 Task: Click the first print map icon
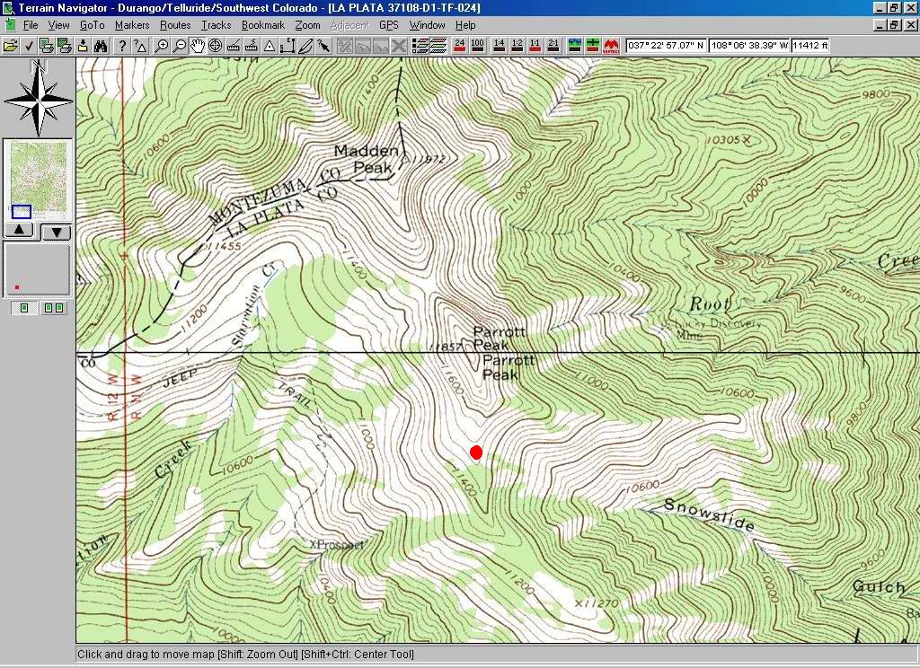[47, 46]
